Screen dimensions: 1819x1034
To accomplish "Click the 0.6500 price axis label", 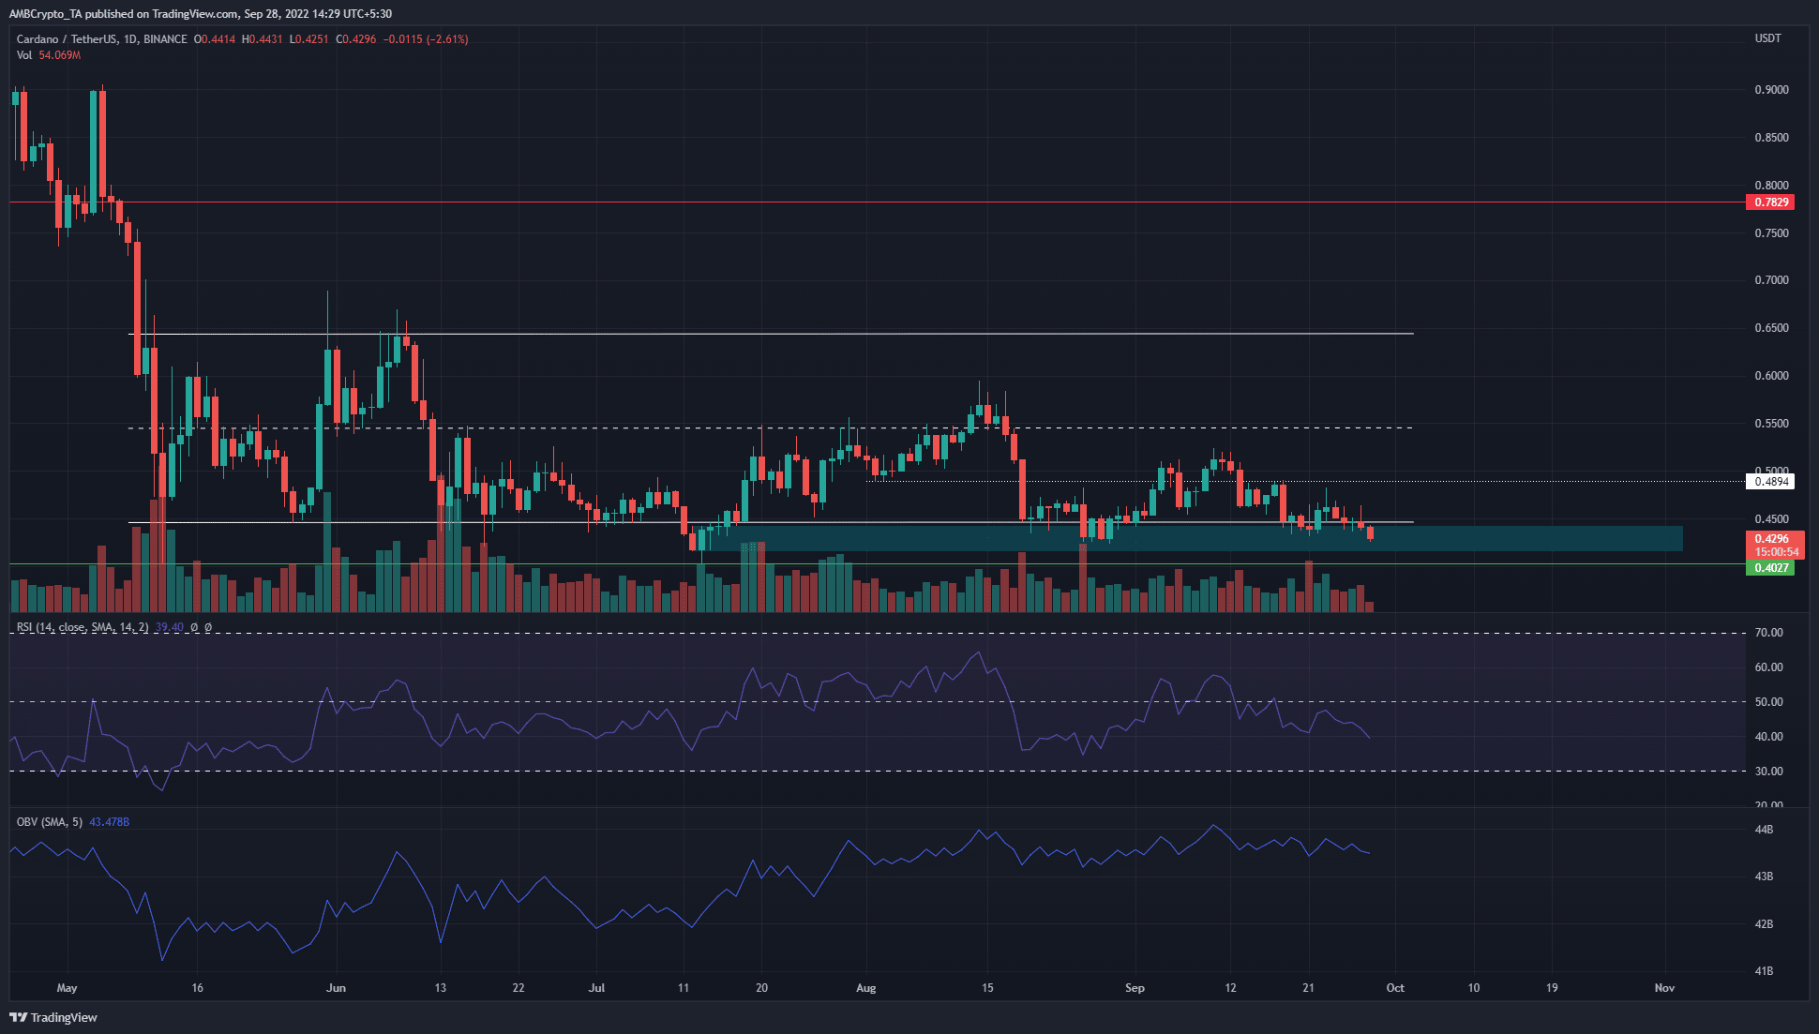I will click(x=1771, y=328).
